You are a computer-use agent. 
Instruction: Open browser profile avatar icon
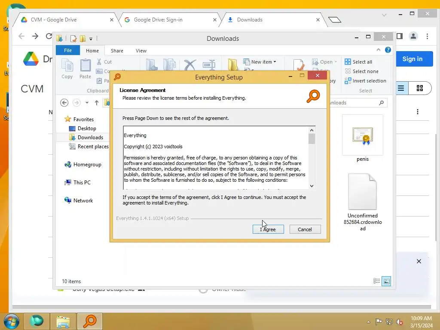click(x=413, y=36)
